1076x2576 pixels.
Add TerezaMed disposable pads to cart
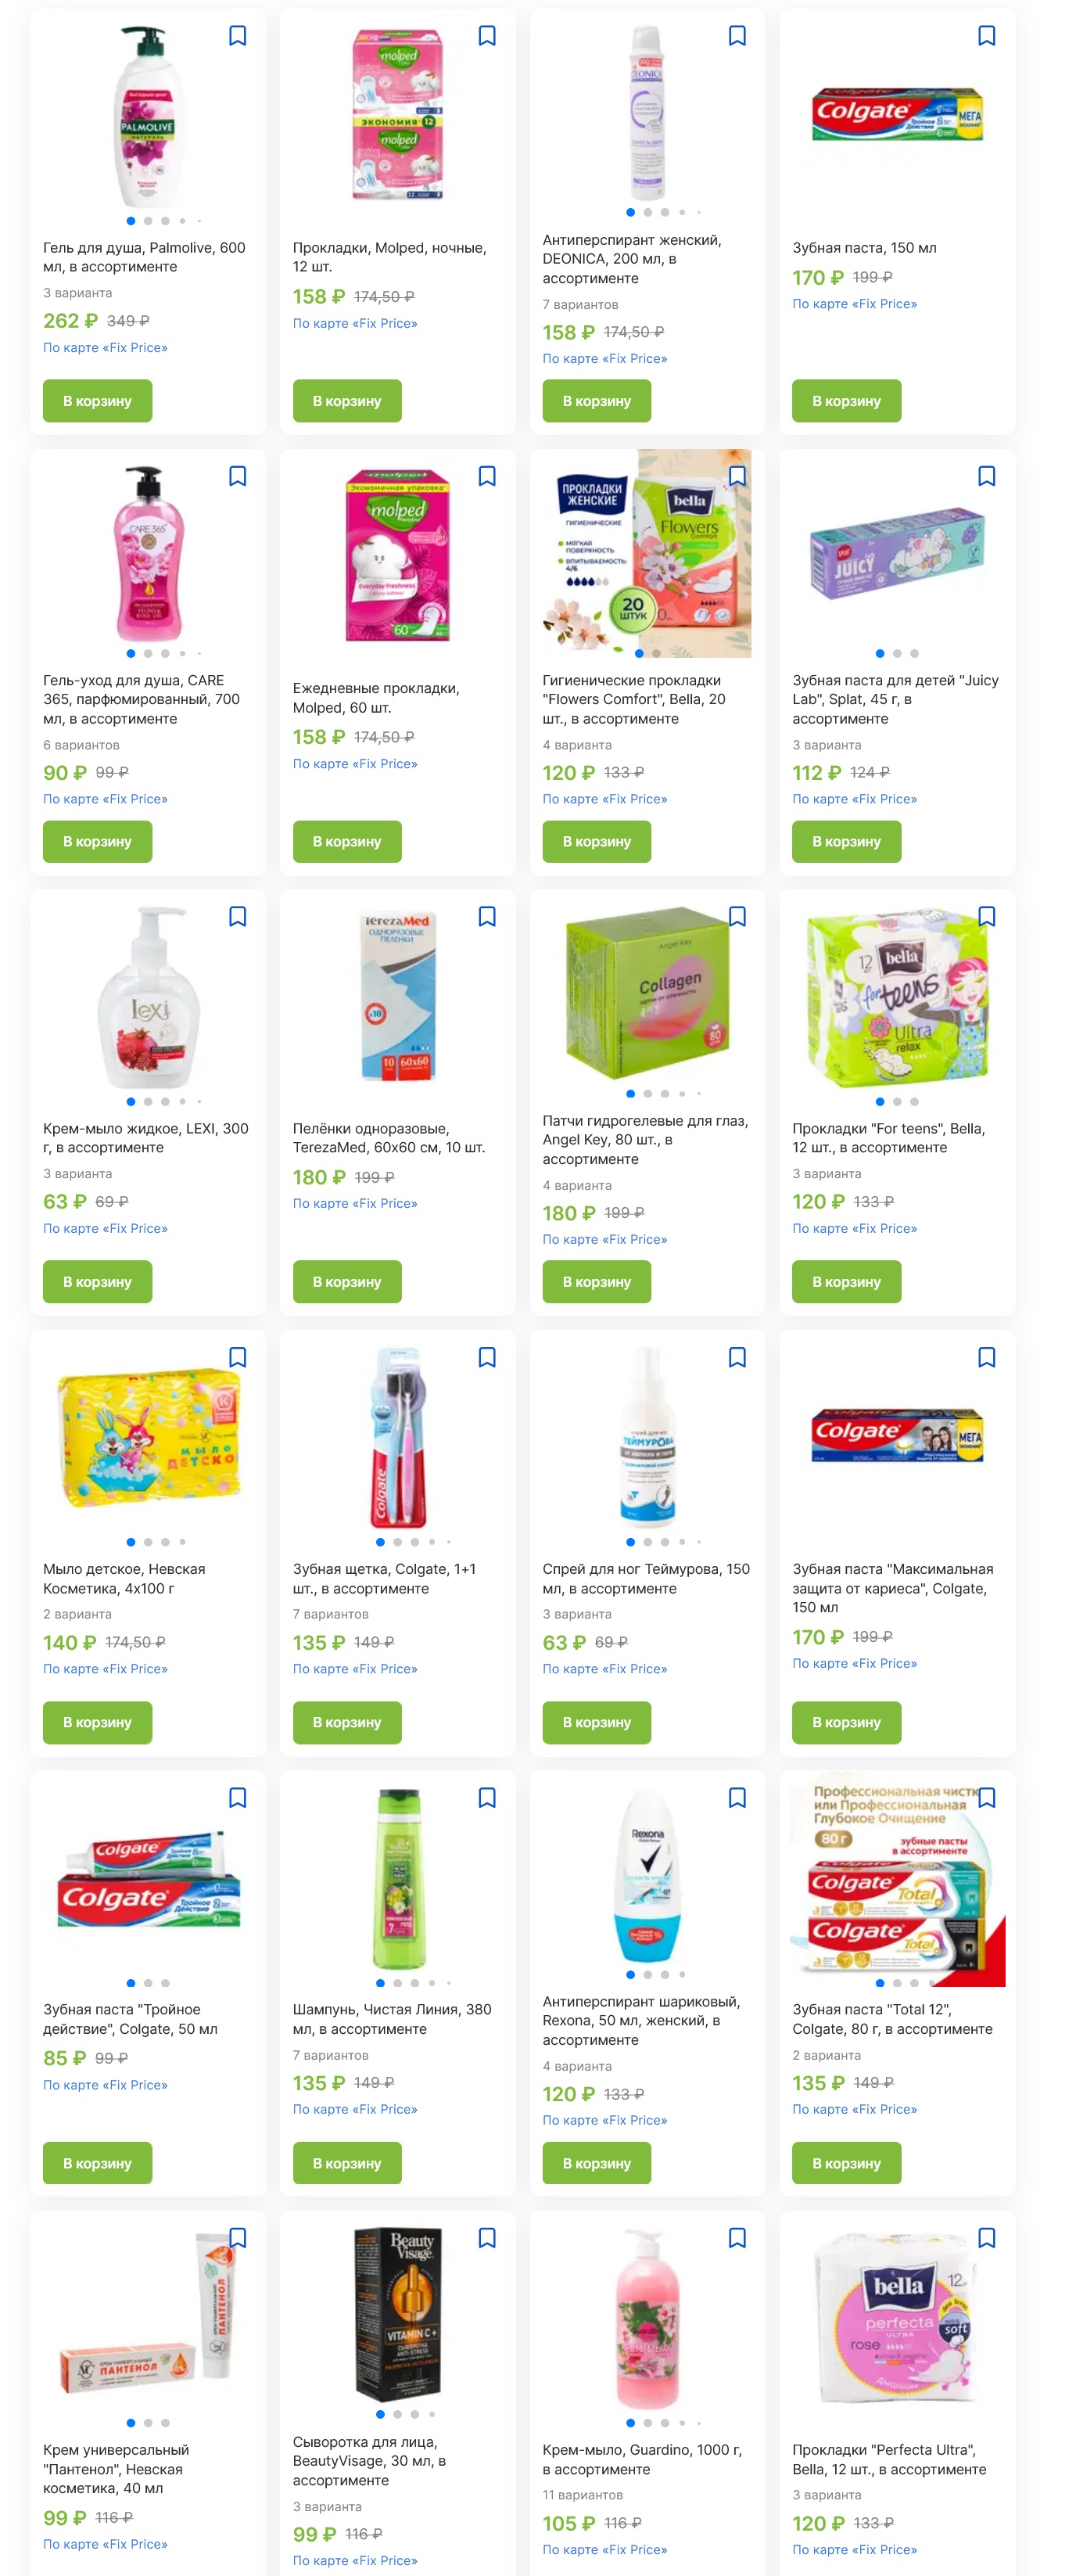(347, 1281)
